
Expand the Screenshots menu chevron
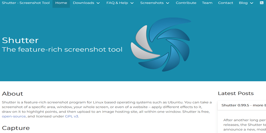168,3
